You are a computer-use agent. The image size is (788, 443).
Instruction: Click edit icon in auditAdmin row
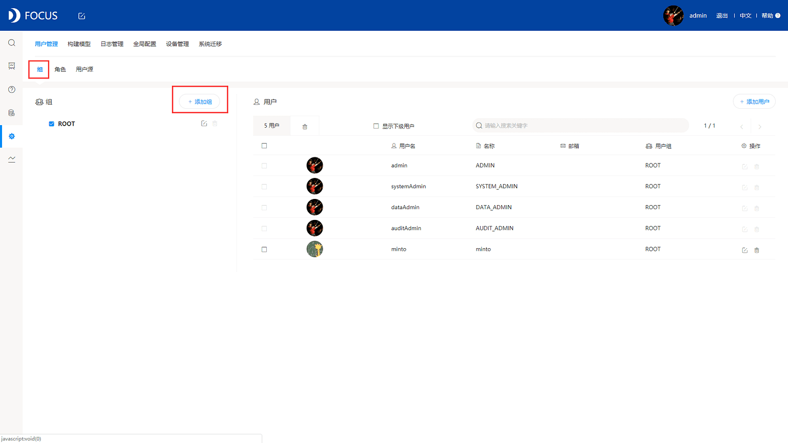(x=744, y=229)
